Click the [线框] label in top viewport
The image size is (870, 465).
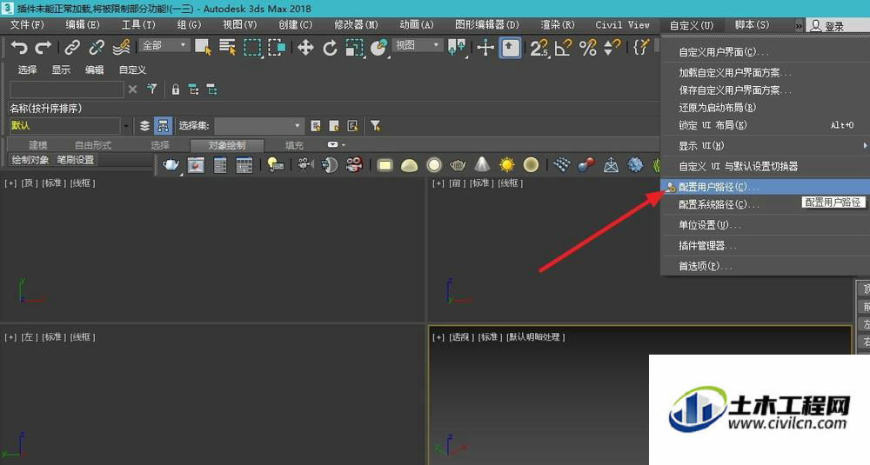click(83, 183)
